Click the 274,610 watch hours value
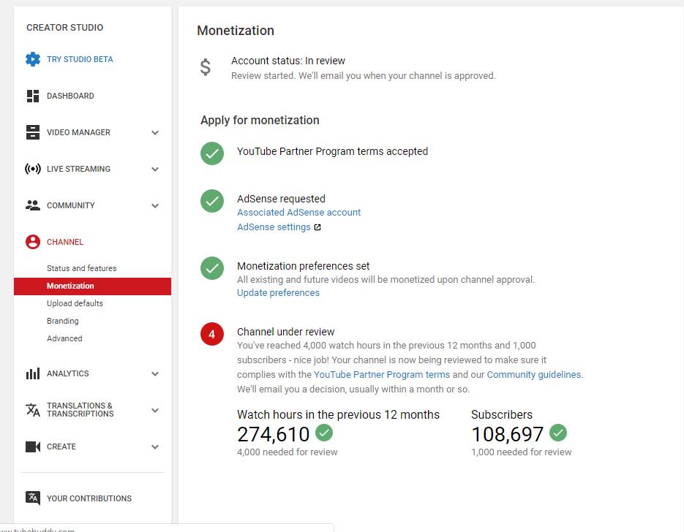Viewport: 684px width, 532px height. tap(274, 434)
